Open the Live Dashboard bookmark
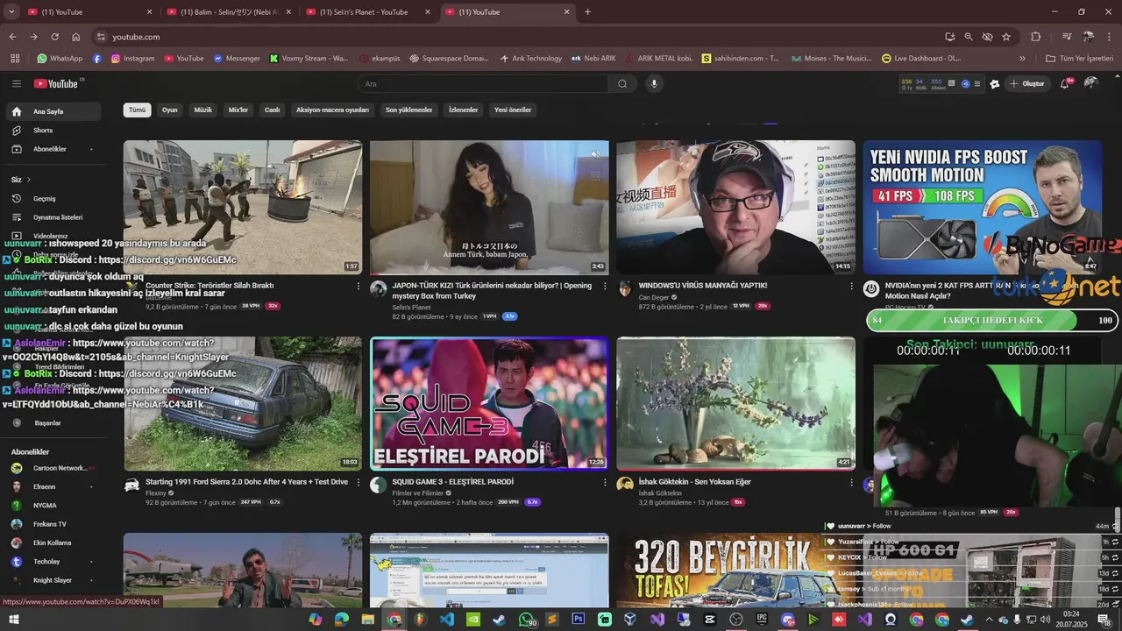The height and width of the screenshot is (631, 1122). pyautogui.click(x=921, y=58)
